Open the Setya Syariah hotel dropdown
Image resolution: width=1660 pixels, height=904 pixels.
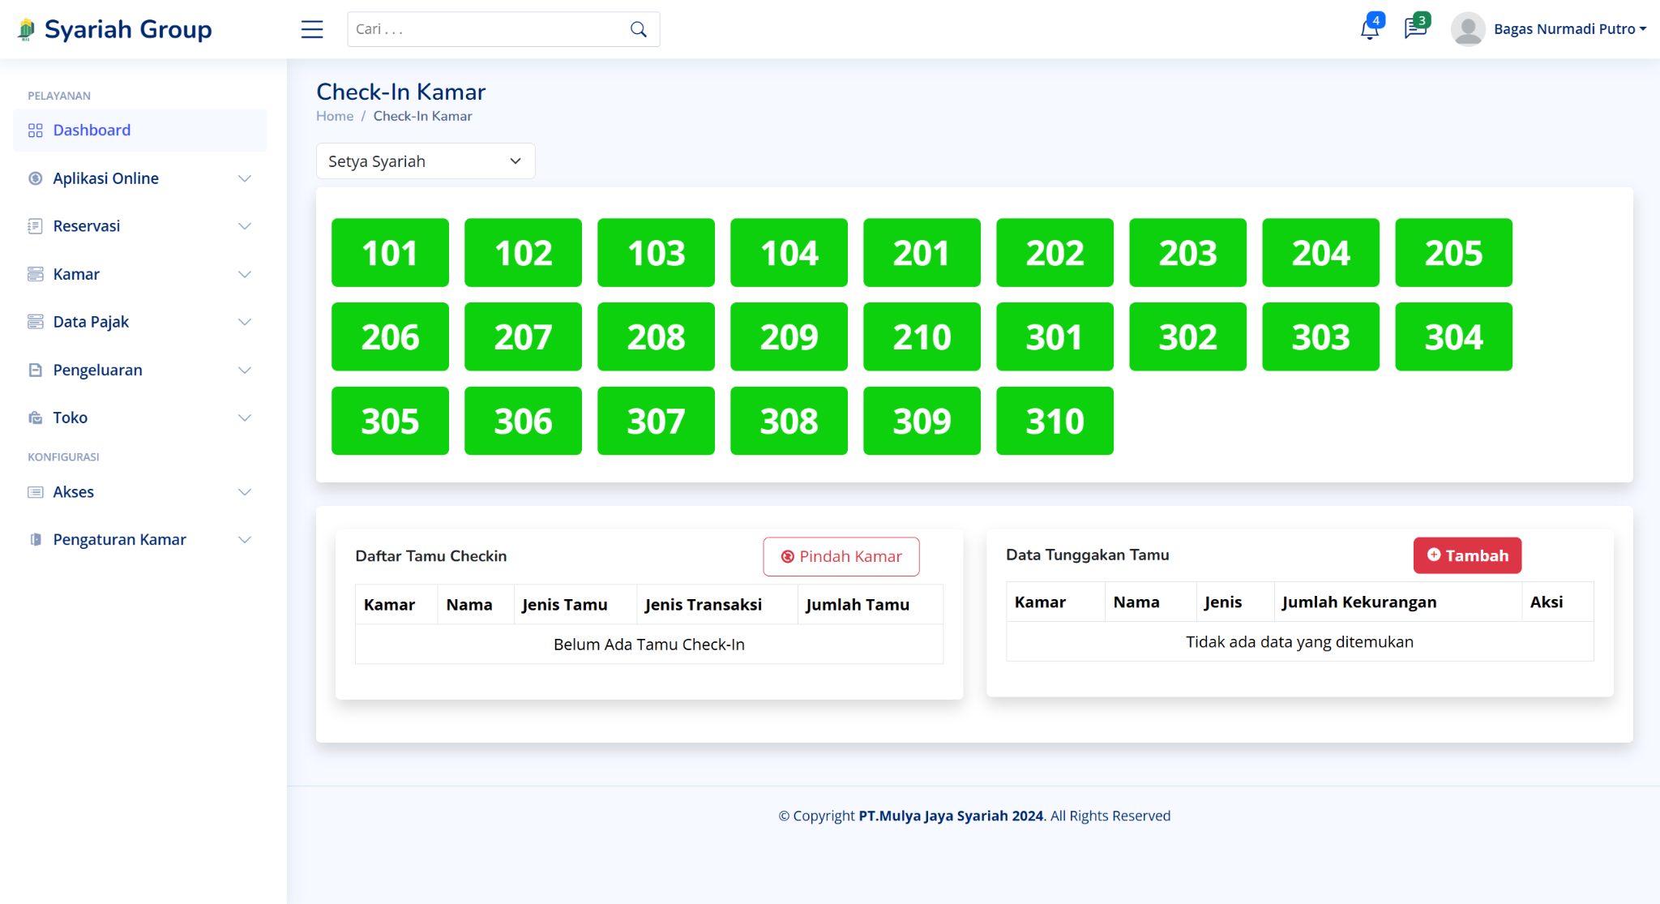426,161
